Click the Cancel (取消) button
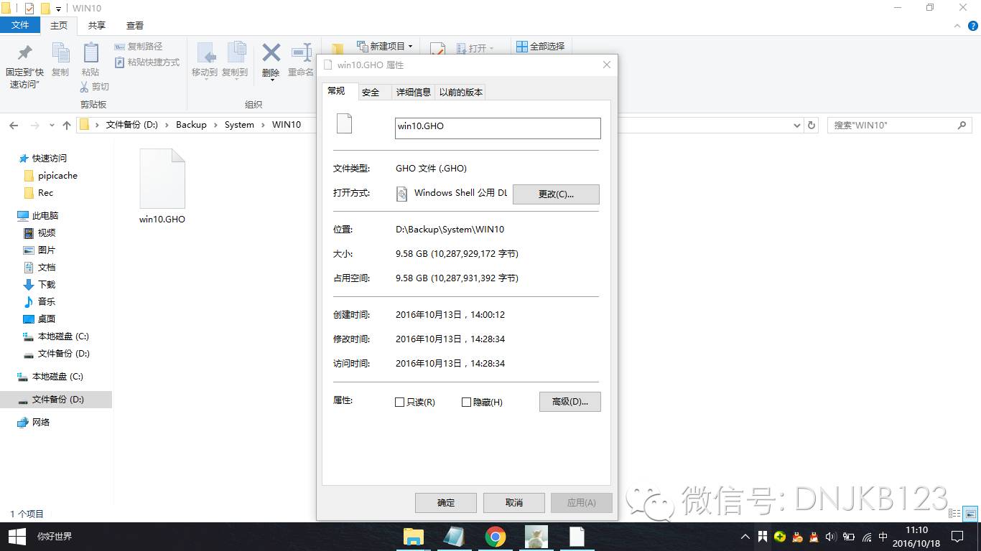Screen dimensions: 981x551 click(514, 502)
